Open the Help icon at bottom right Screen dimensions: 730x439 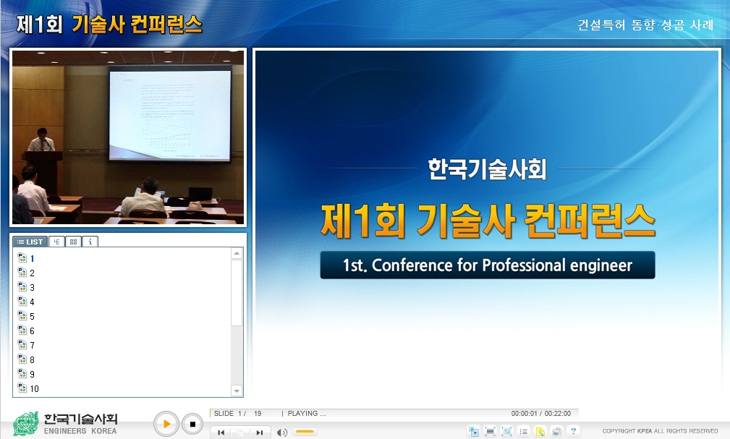point(574,431)
